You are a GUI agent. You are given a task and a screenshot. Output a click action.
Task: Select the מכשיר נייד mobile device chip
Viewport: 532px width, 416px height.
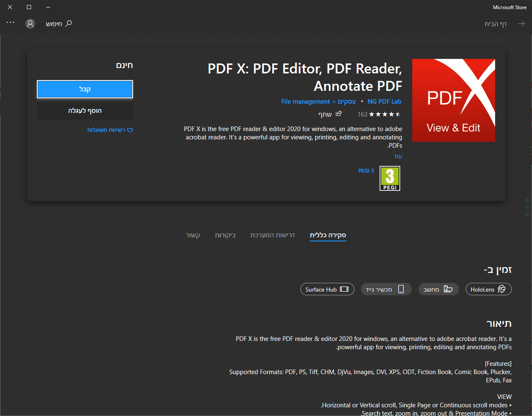386,289
